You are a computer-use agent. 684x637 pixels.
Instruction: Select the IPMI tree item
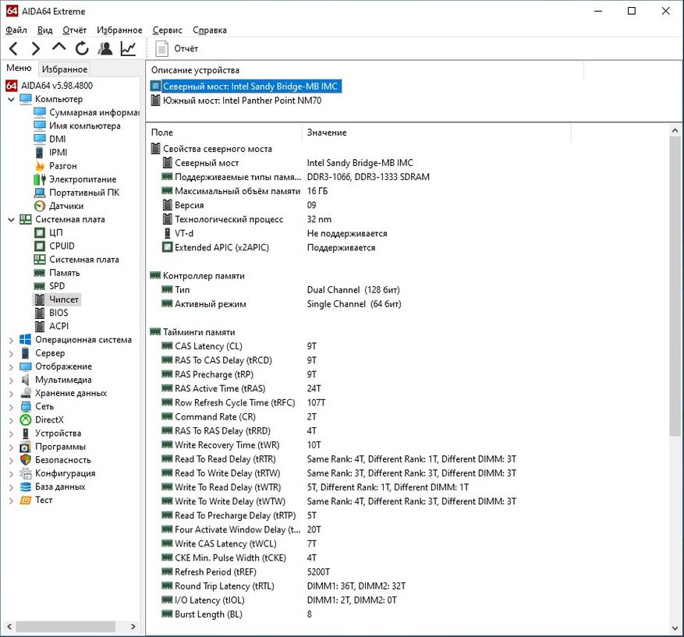(x=58, y=153)
